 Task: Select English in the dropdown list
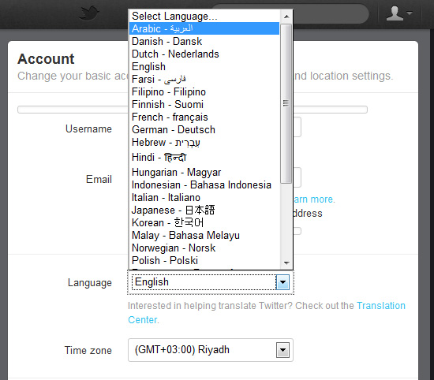204,67
